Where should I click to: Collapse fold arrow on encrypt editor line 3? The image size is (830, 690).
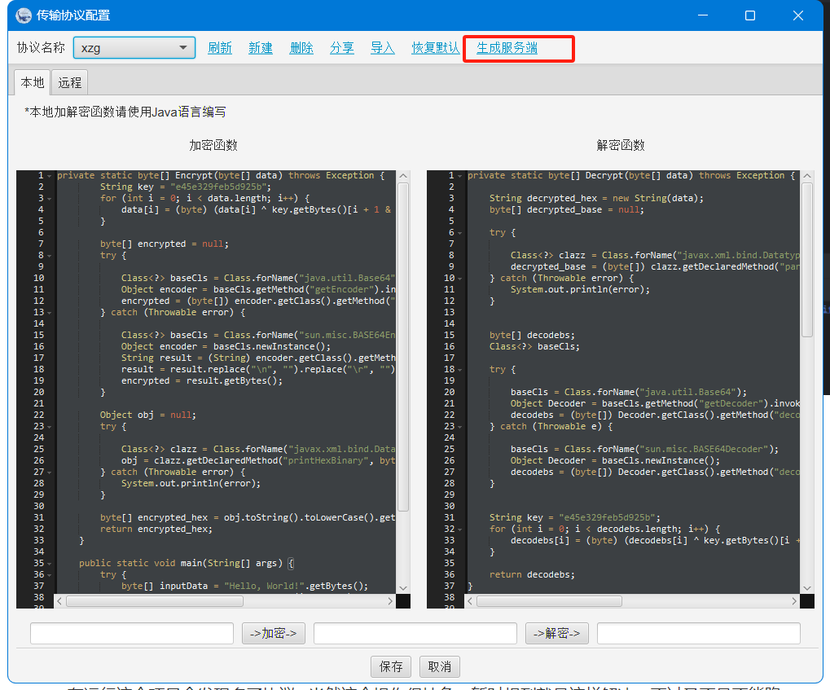[49, 199]
